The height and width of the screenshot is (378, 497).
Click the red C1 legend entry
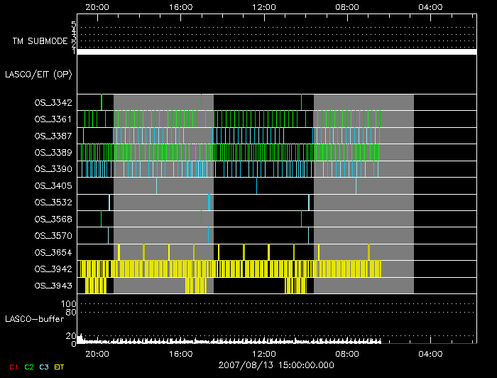(11, 367)
